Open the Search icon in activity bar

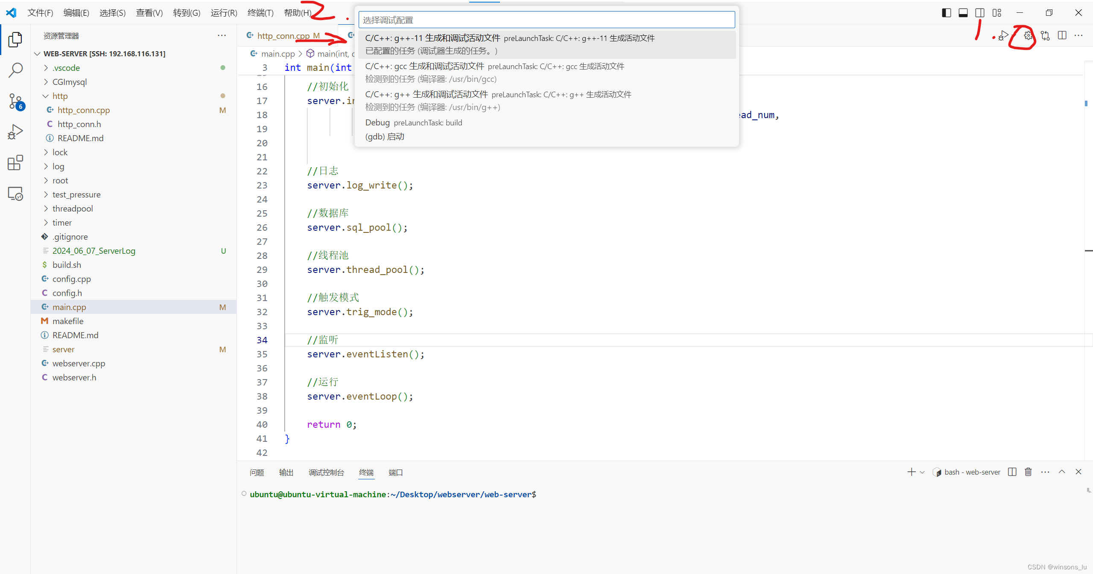click(x=15, y=70)
